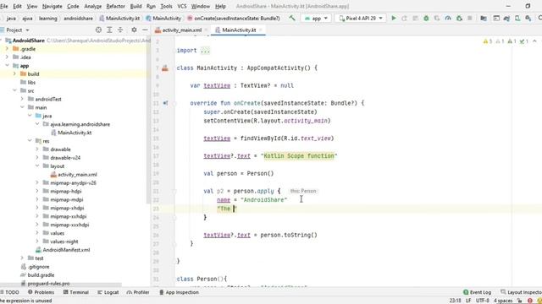This screenshot has height=304, width=542.
Task: Expand the .gradle folder
Action: tap(7, 49)
